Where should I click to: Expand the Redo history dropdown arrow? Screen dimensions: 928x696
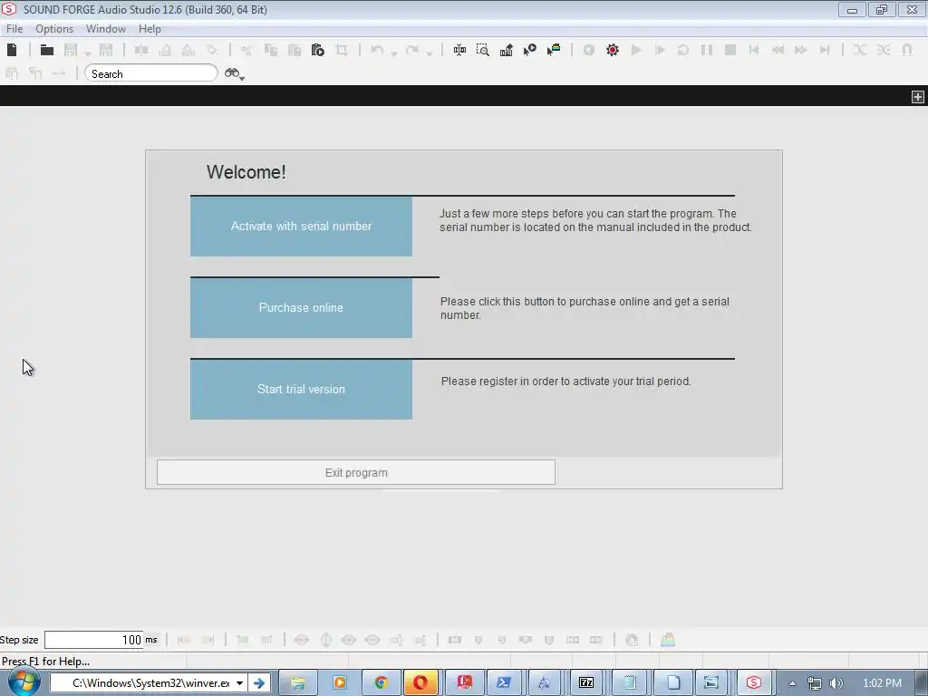tap(430, 53)
